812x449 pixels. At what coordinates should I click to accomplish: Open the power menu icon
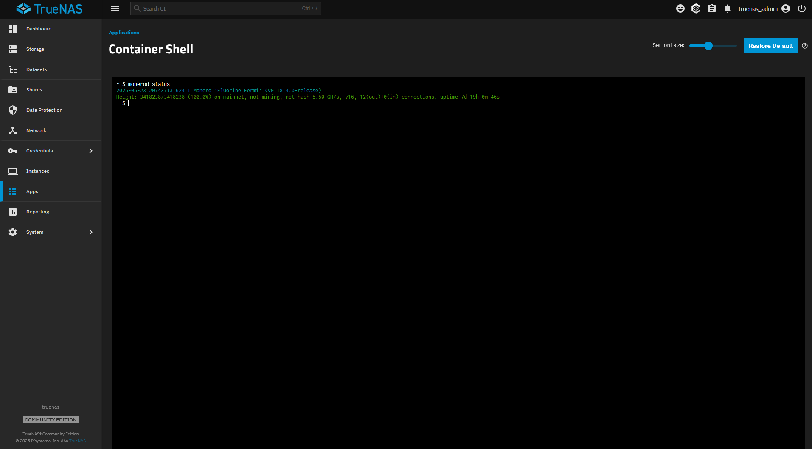click(x=801, y=8)
